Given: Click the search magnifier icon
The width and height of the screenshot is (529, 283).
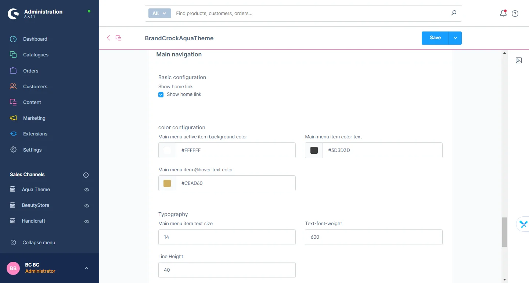Looking at the screenshot, I should click(454, 13).
